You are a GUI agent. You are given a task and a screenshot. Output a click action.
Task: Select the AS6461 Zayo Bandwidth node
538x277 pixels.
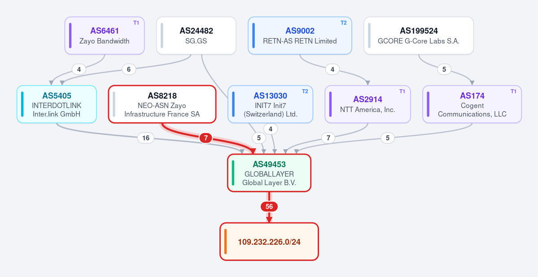(x=105, y=36)
